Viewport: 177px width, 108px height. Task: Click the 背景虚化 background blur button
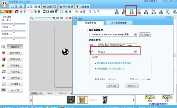coord(15,66)
